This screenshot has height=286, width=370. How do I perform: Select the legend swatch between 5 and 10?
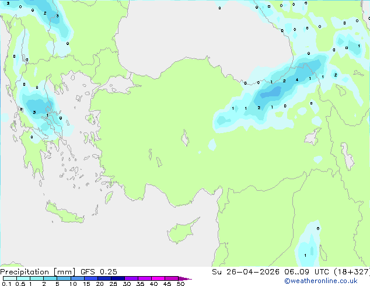(x=64, y=278)
